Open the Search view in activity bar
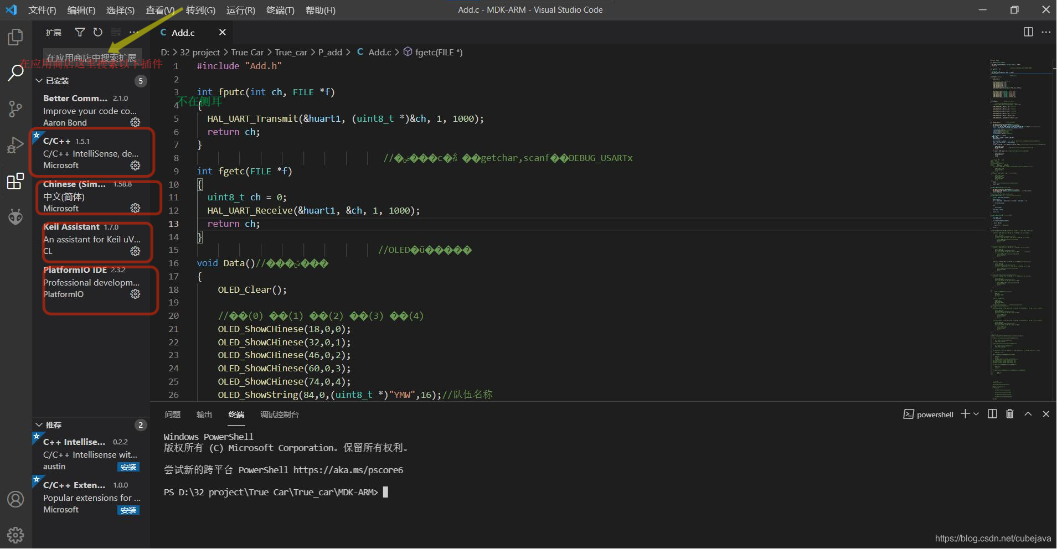This screenshot has height=549, width=1057. pos(16,72)
